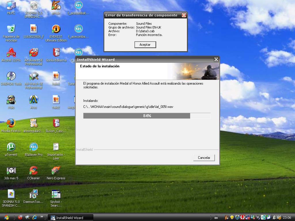
Task: Click the InstallShield Wizard taskbar button
Action: (70, 218)
